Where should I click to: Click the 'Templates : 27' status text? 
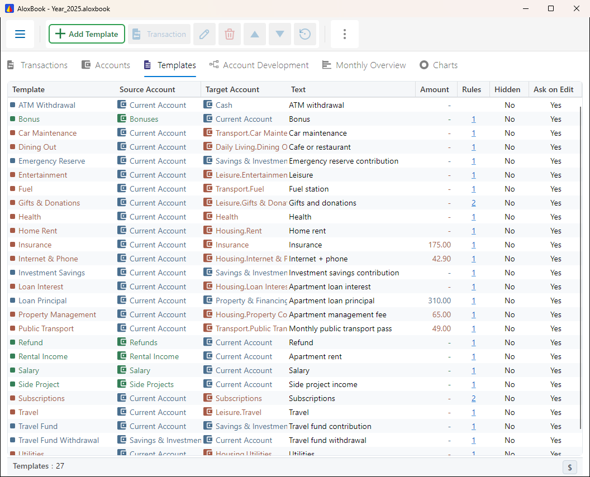coord(39,466)
